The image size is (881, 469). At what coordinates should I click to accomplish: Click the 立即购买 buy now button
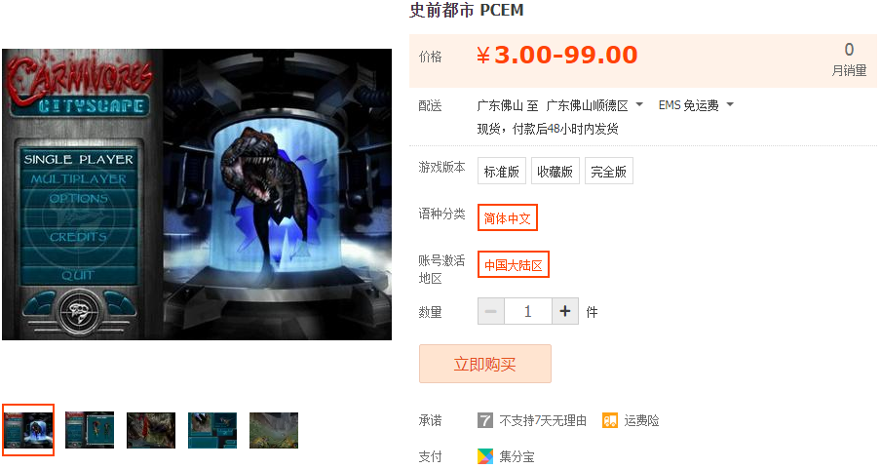(x=485, y=364)
